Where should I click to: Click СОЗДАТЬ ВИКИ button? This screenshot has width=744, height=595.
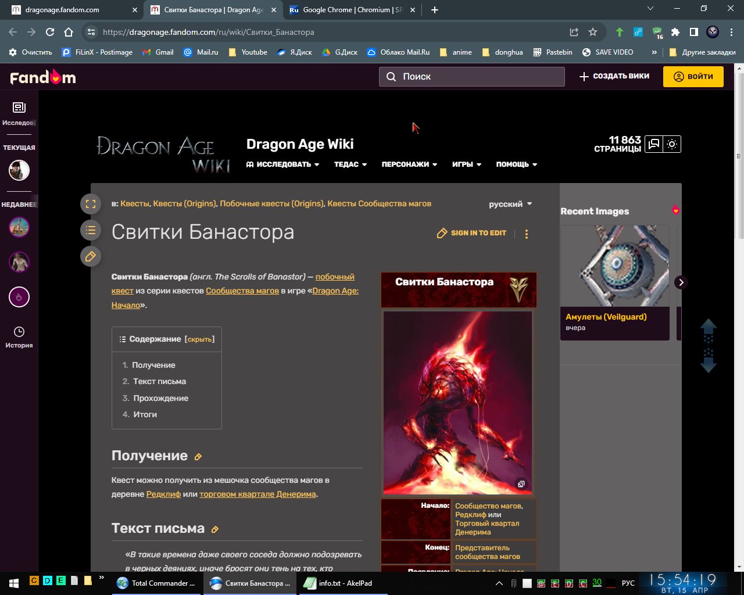pos(614,76)
